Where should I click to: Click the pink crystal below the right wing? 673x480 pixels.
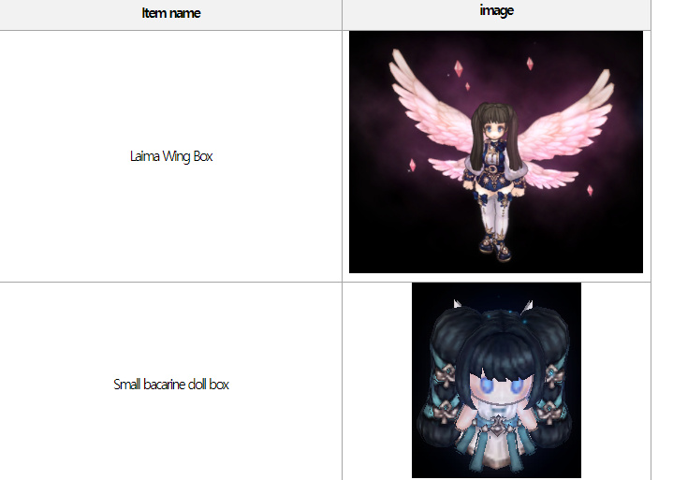coord(591,190)
